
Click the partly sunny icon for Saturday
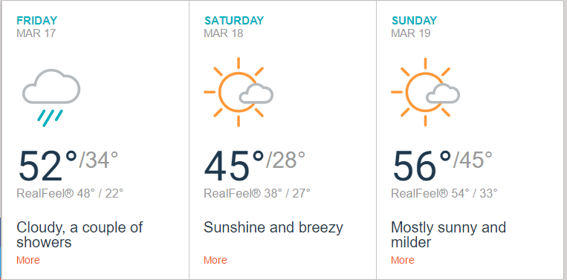239,92
